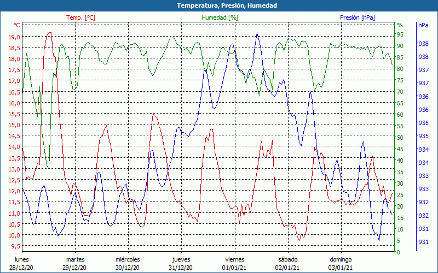The height and width of the screenshot is (273, 438).
Task: Click the "martes" day label
Action: 75,259
